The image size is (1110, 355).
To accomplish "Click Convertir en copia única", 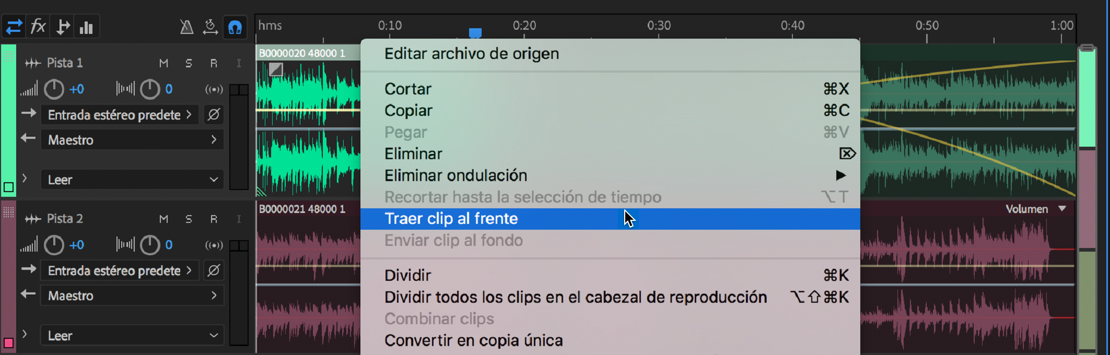I will 473,340.
